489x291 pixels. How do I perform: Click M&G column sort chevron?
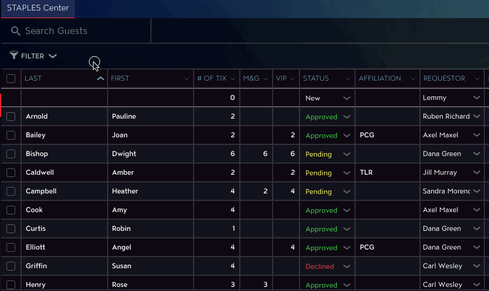[266, 79]
